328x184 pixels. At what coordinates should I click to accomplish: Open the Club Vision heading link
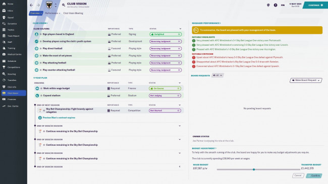tap(40, 23)
